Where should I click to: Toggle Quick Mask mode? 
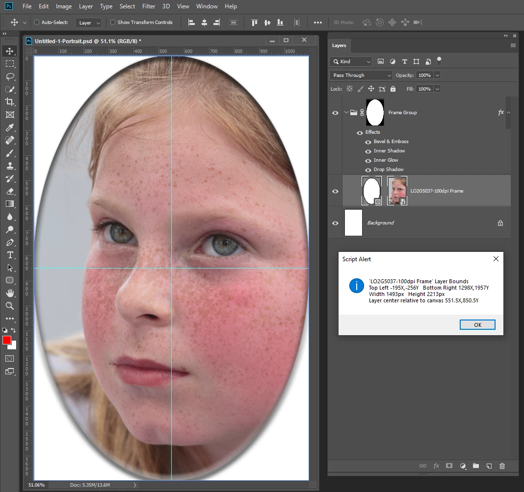[10, 359]
